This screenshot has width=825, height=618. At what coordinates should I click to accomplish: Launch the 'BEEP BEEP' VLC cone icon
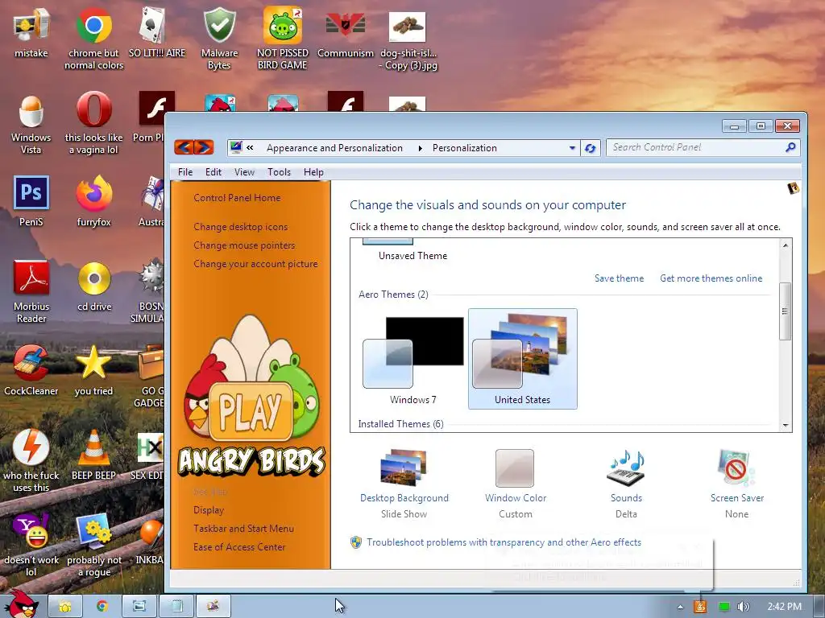pos(93,447)
